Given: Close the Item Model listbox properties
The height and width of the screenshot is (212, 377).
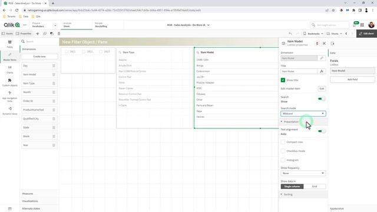Looking at the screenshot, I should coord(324,43).
